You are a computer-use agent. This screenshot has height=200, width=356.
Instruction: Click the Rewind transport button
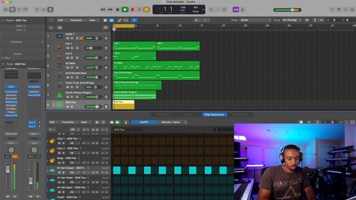point(102,9)
